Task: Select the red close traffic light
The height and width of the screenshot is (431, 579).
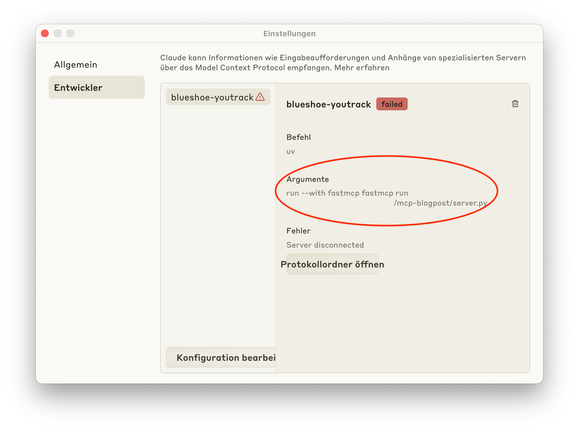Action: coord(45,33)
